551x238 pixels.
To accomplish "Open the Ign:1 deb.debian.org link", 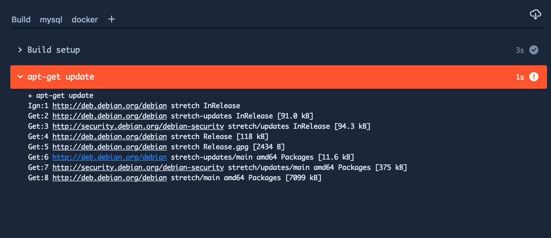I will point(110,106).
